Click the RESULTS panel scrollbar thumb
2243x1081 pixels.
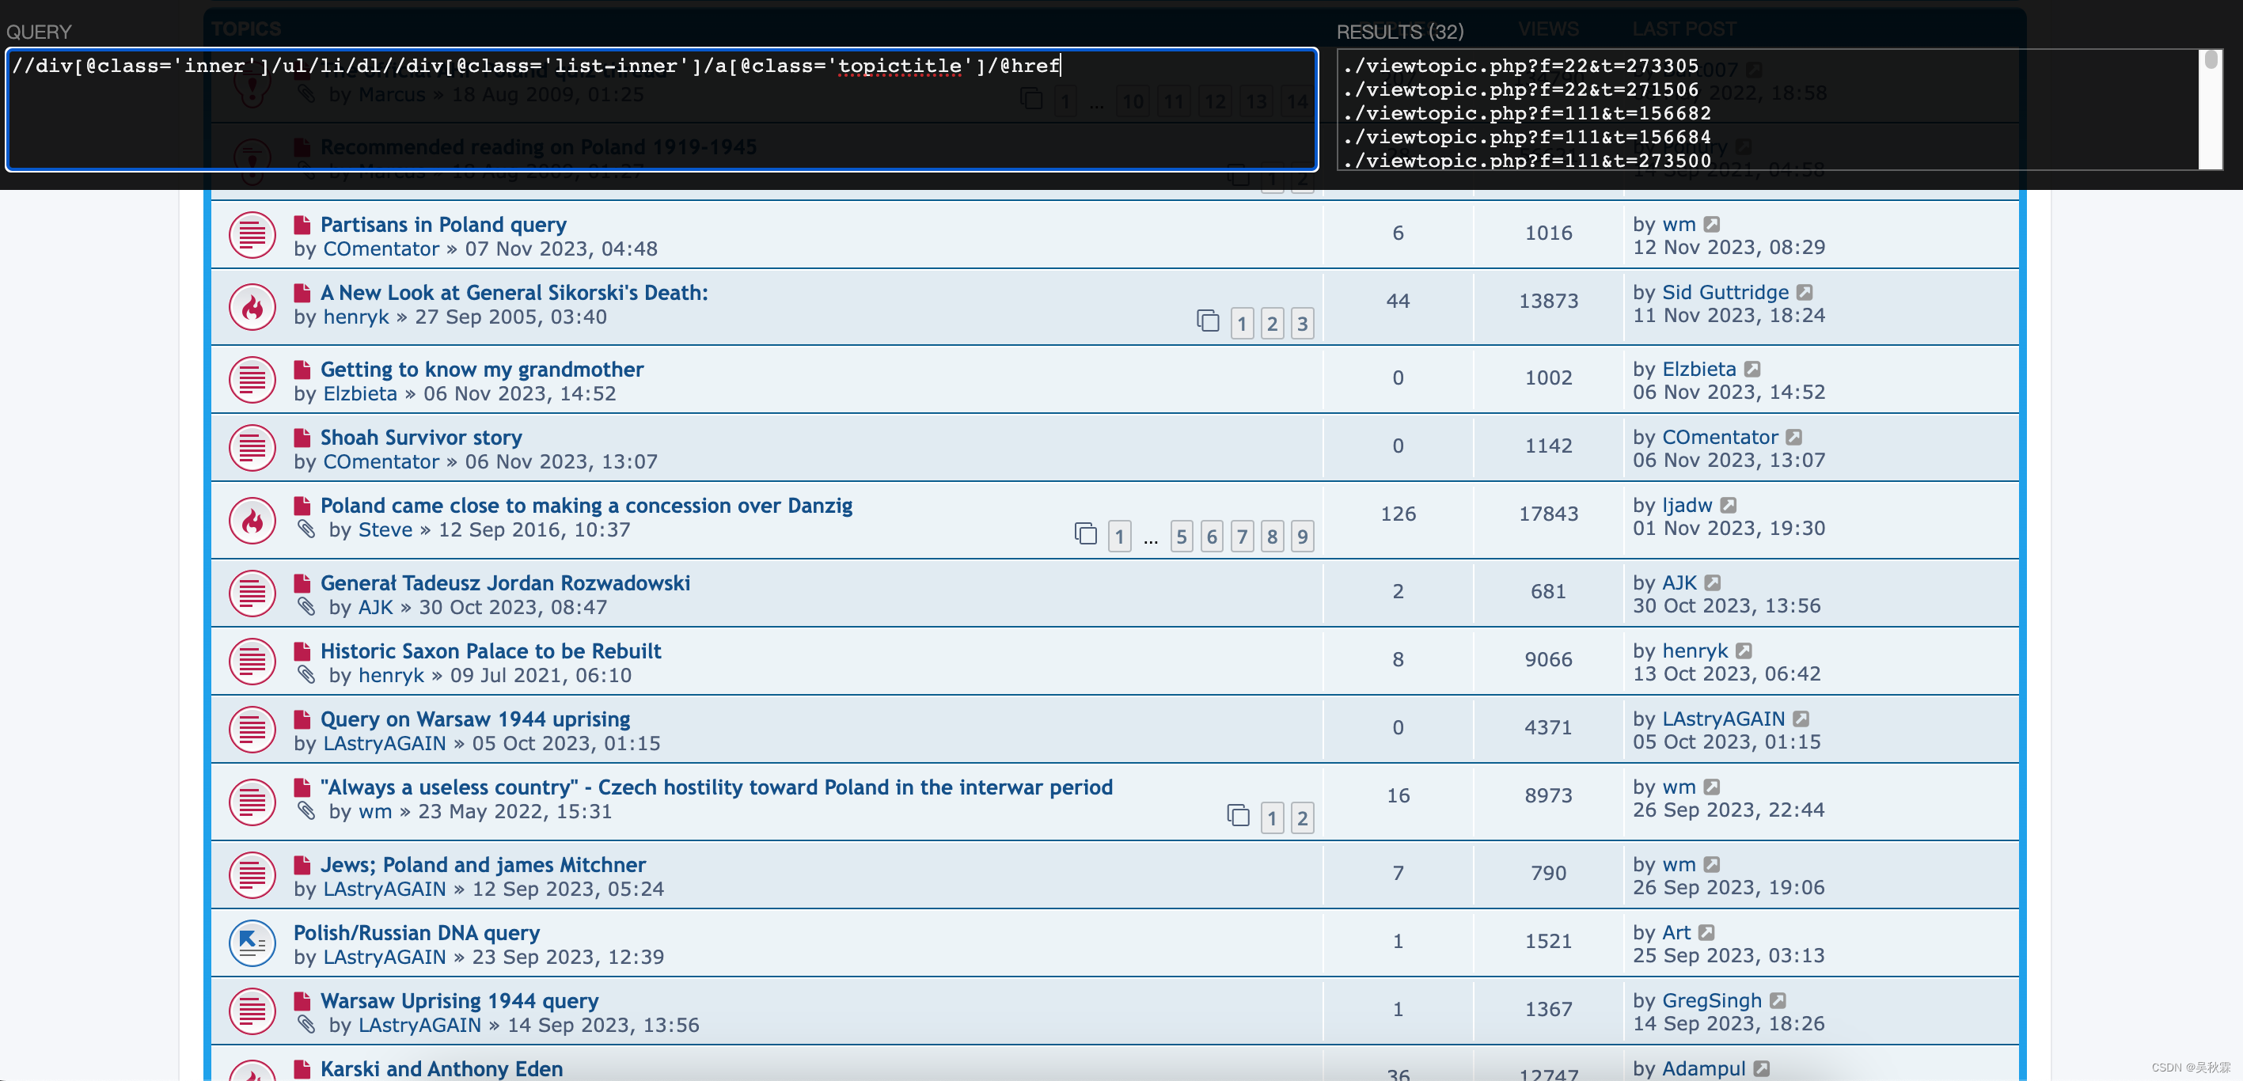pyautogui.click(x=2211, y=60)
